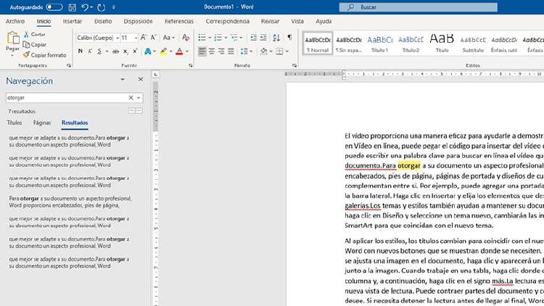Show paragraph marks with pilcrow icon
The width and height of the screenshot is (544, 306).
[x=289, y=37]
